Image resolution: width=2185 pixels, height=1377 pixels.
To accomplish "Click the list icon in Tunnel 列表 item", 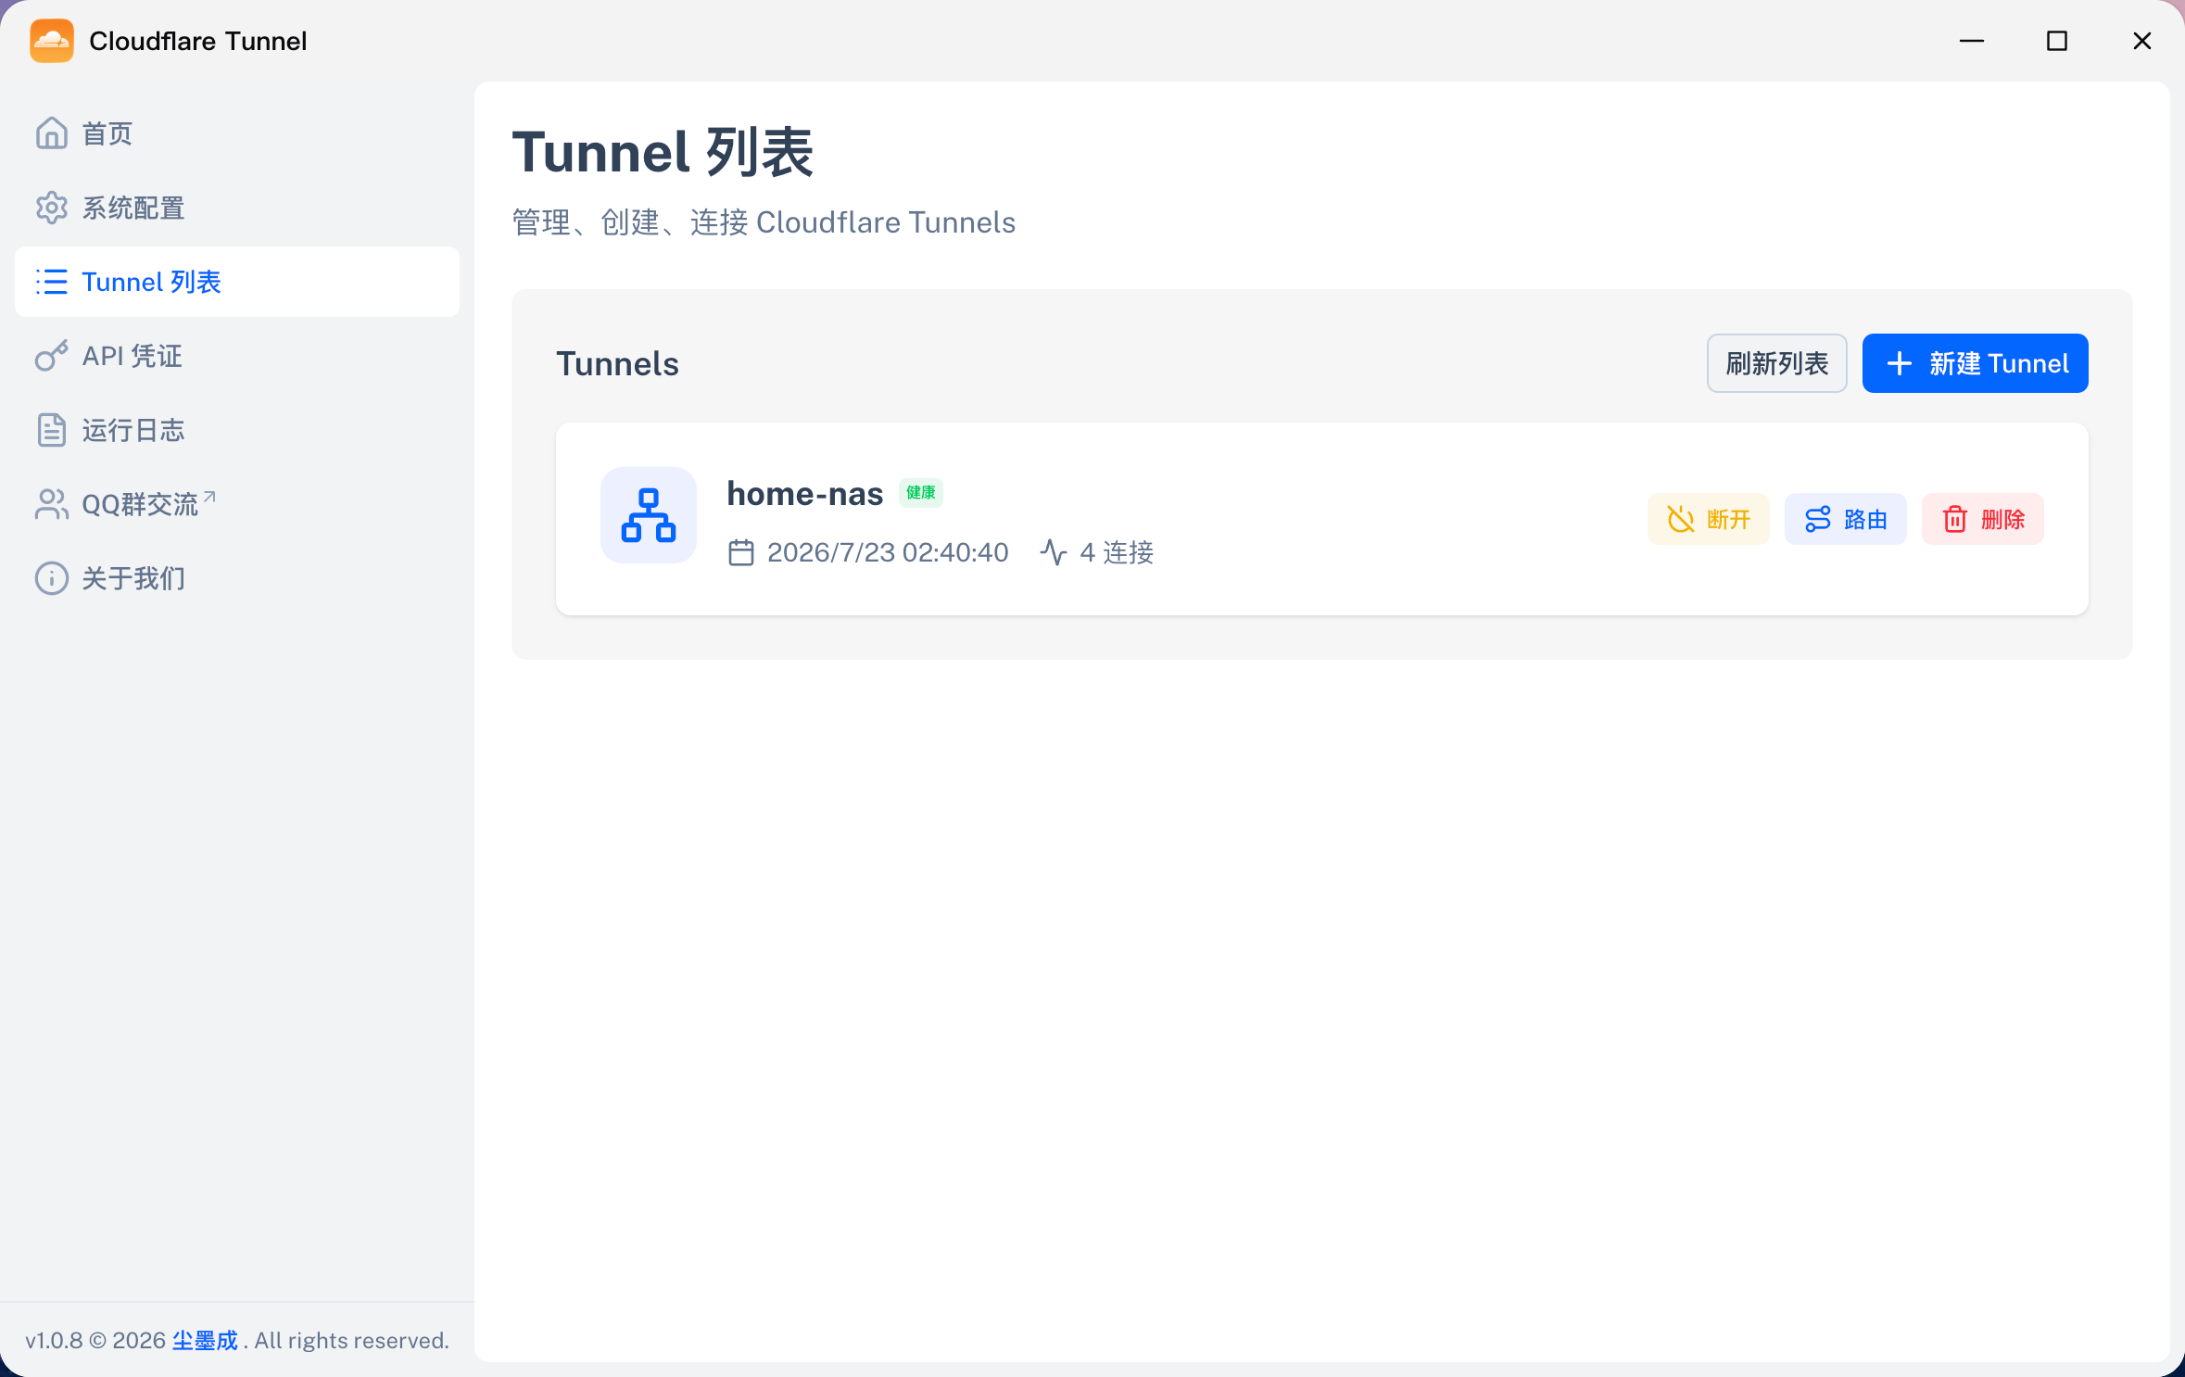I will click(52, 282).
